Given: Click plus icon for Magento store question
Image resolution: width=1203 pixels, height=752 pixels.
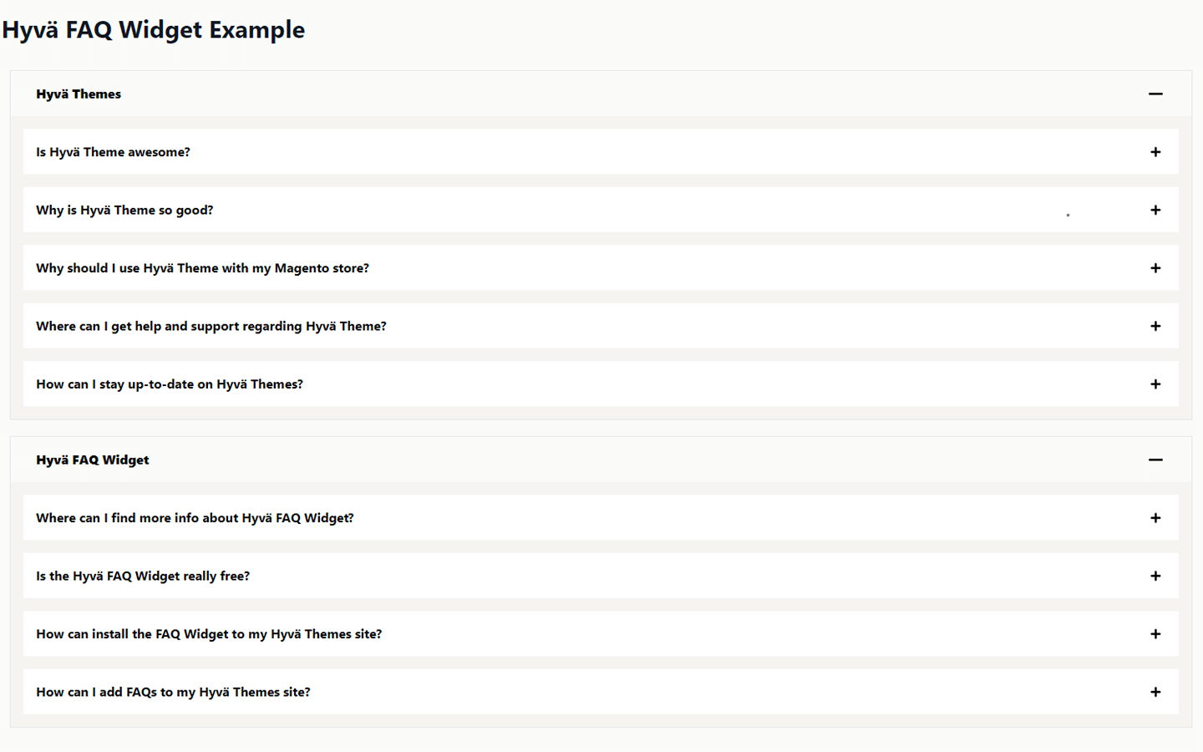Looking at the screenshot, I should coord(1155,268).
